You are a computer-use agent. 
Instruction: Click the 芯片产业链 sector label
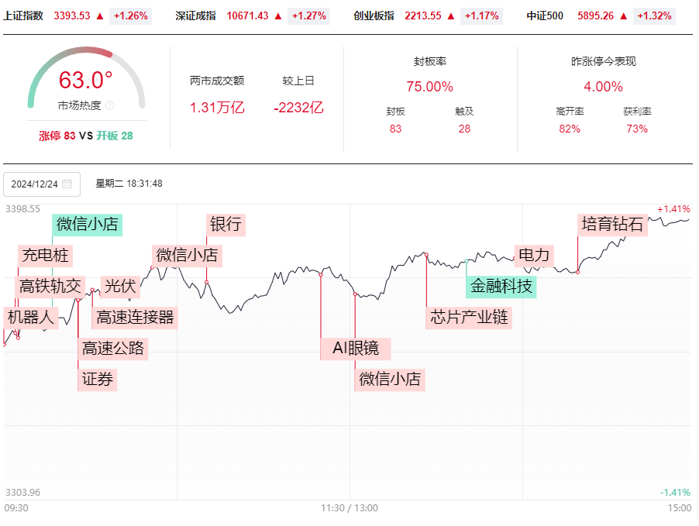coord(469,318)
